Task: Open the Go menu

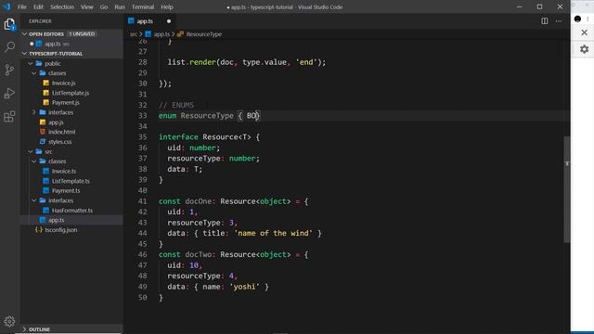Action: (104, 6)
